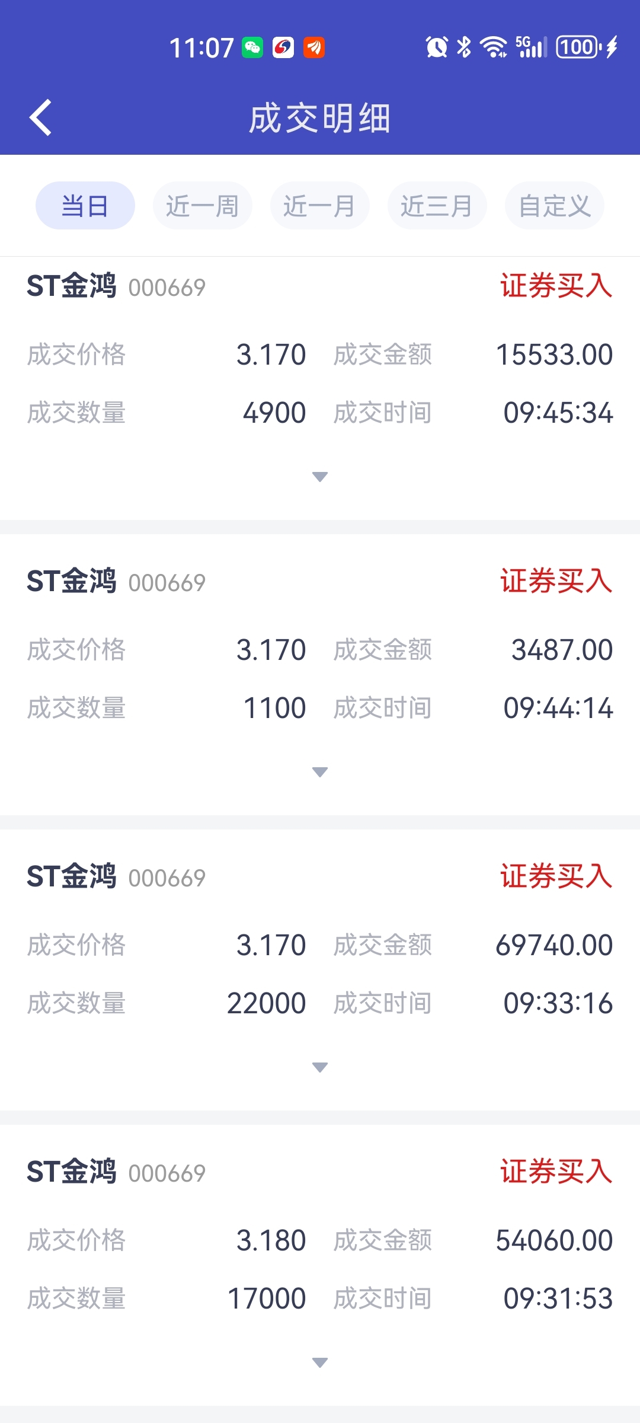Tap the ST金鸿 name priced at 3.180

72,1172
